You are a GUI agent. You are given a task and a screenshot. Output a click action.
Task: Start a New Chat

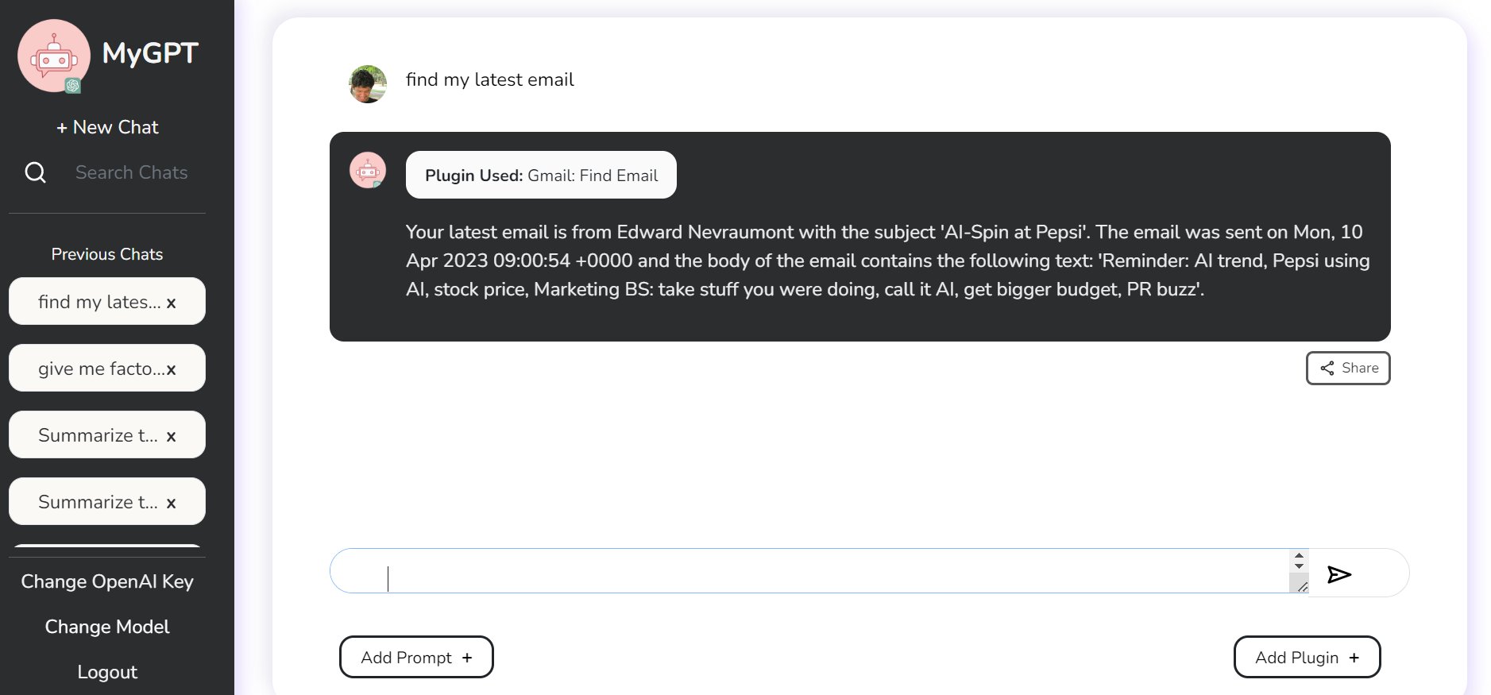point(107,127)
